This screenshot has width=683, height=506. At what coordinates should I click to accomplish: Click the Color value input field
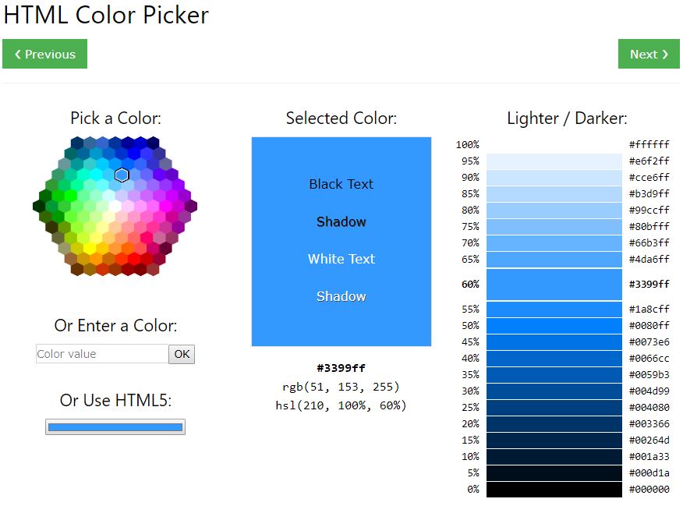pos(101,354)
